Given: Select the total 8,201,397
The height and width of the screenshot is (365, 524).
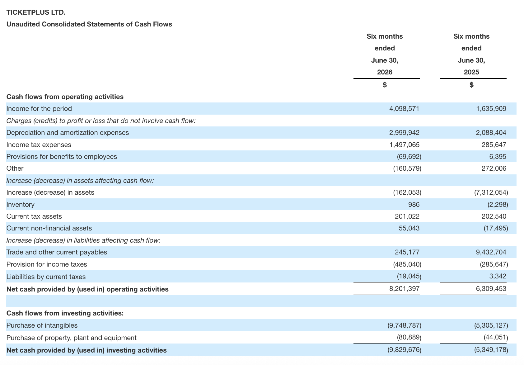Looking at the screenshot, I should (404, 289).
